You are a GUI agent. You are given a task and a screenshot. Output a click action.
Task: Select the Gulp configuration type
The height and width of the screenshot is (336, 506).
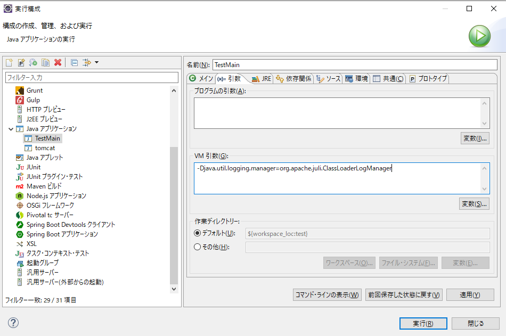point(33,100)
